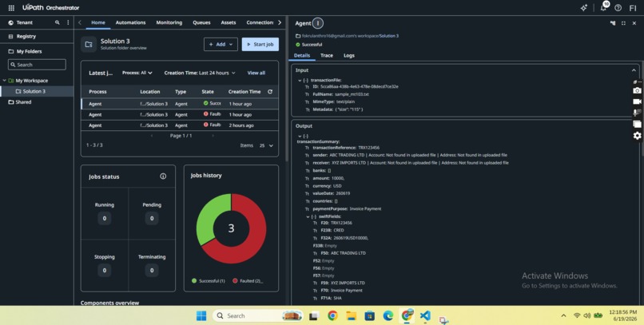
Task: Close the Agent details panel
Action: [x=634, y=23]
